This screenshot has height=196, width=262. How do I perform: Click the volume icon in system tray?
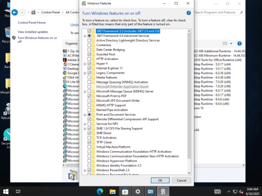tap(241, 192)
